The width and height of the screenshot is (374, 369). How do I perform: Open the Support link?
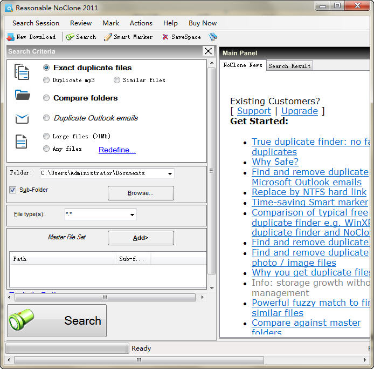254,111
